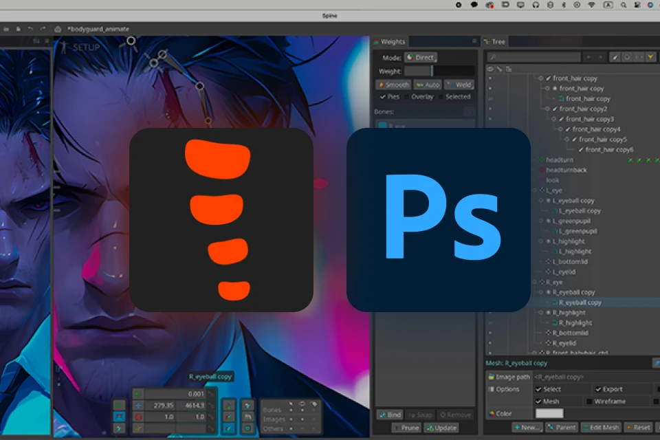Collapse the front_hair copy4 bone node

[560, 129]
